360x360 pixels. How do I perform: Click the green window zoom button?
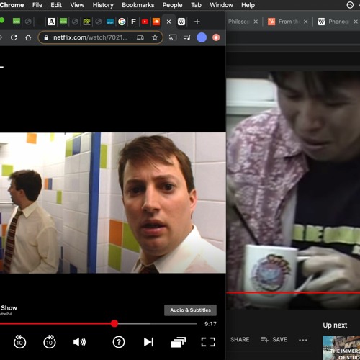[x=1, y=21]
